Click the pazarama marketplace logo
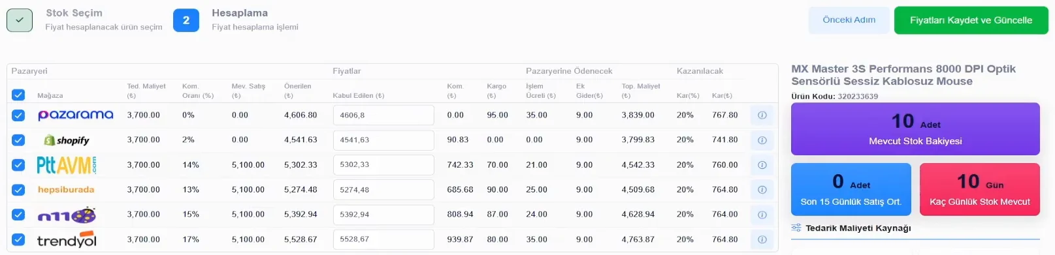 75,115
